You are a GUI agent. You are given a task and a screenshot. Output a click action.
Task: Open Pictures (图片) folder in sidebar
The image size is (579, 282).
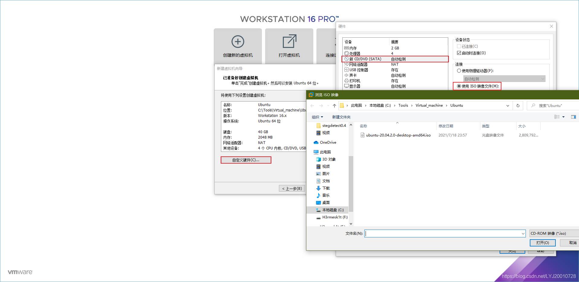323,174
